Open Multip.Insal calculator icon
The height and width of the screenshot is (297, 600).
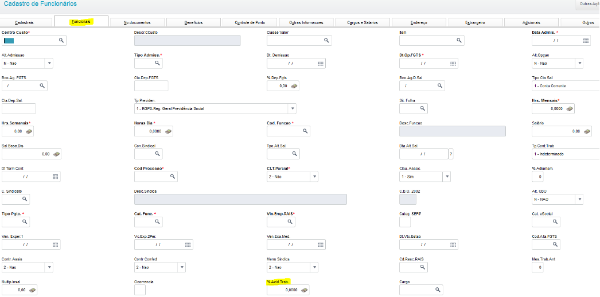click(33, 291)
